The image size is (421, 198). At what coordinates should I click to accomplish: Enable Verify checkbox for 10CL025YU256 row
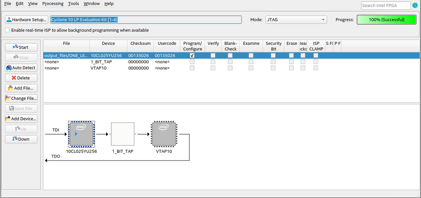pyautogui.click(x=213, y=55)
